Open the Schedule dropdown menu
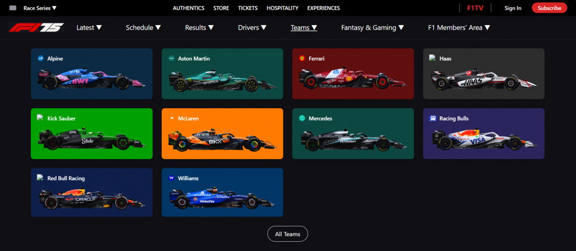Image resolution: width=576 pixels, height=251 pixels. click(x=143, y=28)
